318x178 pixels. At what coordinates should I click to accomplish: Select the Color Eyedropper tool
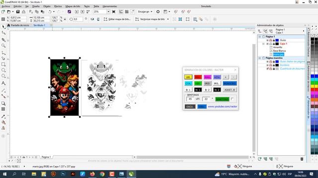click(x=3, y=117)
